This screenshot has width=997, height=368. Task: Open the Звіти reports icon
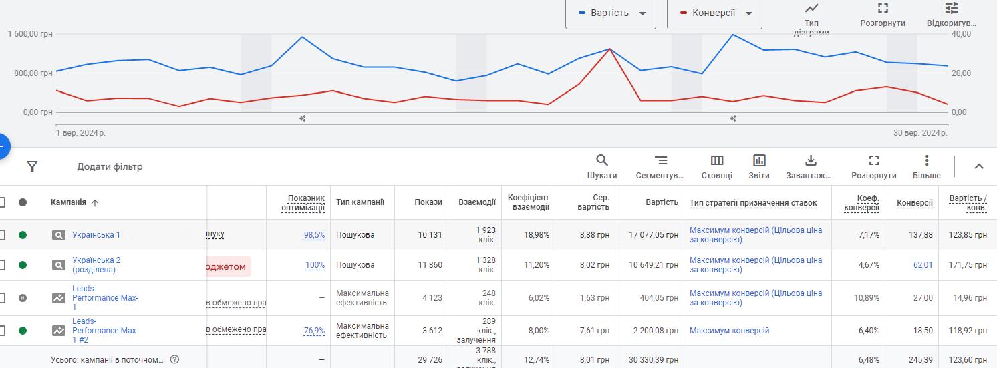click(759, 160)
